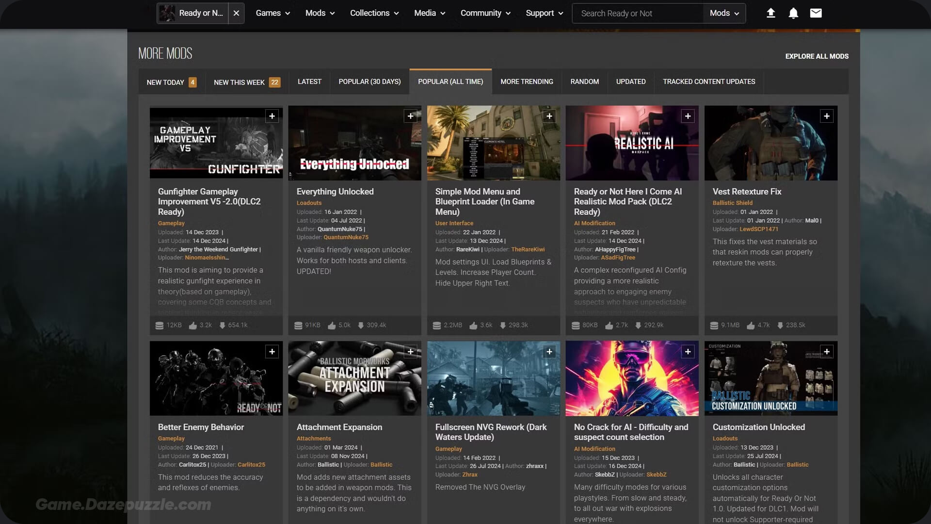The image size is (931, 524).
Task: Open the Realistic AI mod thumbnail
Action: click(632, 143)
